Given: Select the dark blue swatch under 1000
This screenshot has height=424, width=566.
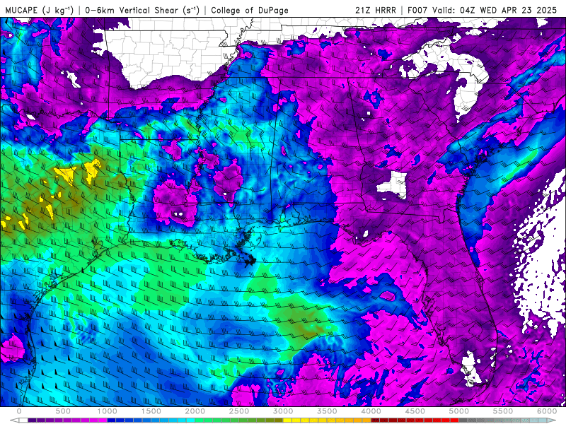Looking at the screenshot, I should pos(111,420).
